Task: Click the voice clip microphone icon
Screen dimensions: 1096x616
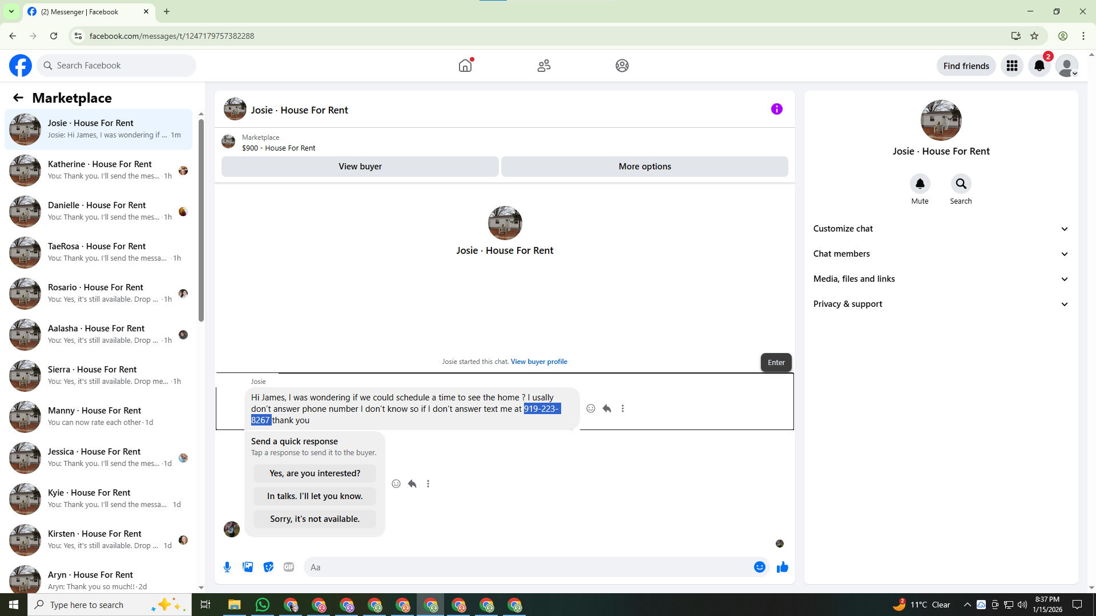Action: pos(227,567)
